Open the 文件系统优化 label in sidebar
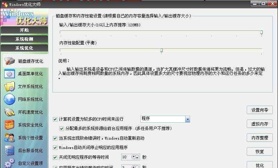The width and height of the screenshot is (278, 168). click(30, 86)
